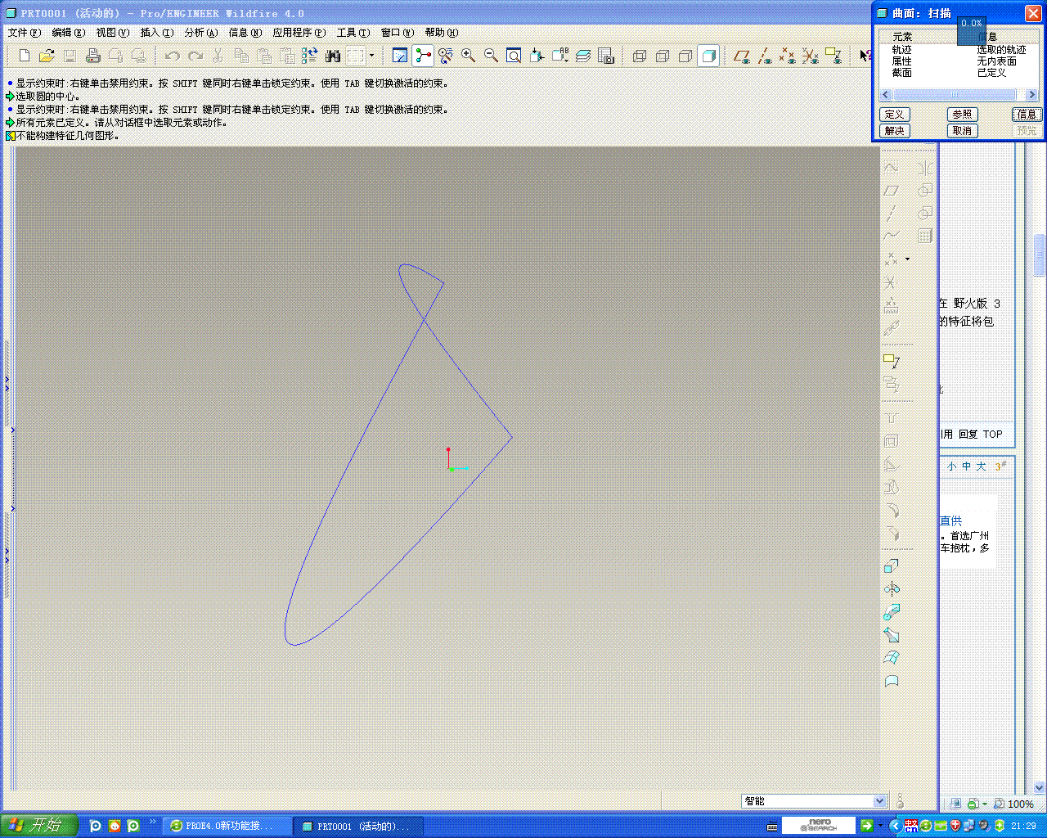Click the Reorient view icon
The height and width of the screenshot is (838, 1047).
(x=537, y=56)
